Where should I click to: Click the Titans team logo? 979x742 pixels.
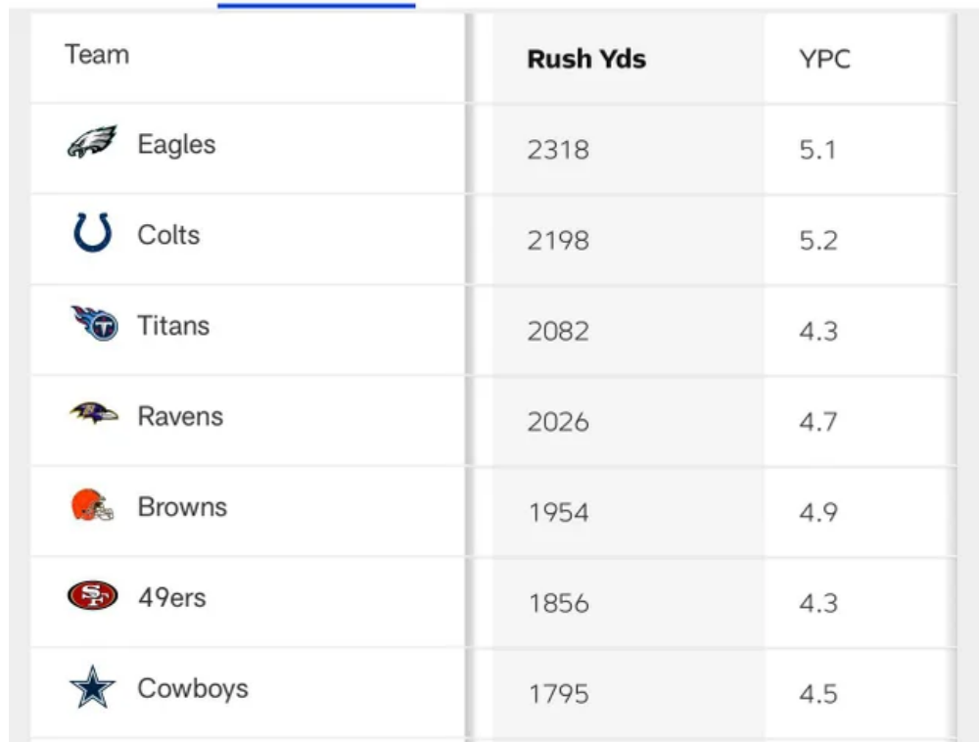tap(94, 324)
